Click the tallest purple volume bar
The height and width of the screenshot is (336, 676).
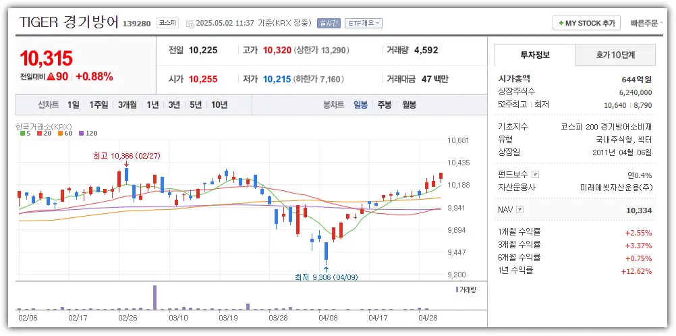point(154,298)
